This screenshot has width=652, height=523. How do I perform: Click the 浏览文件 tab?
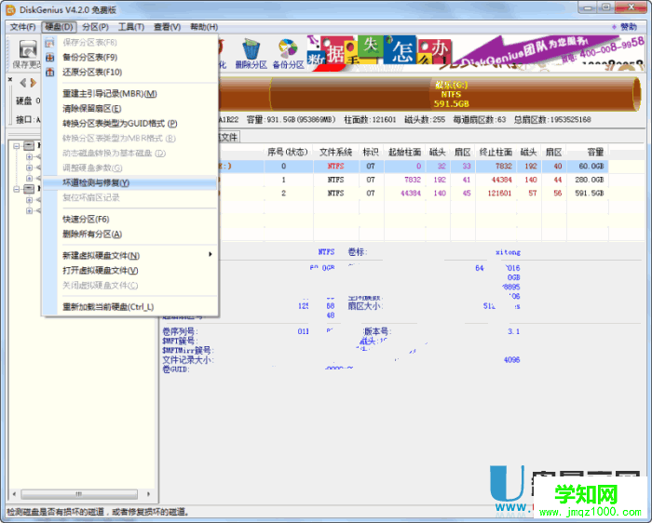(228, 137)
